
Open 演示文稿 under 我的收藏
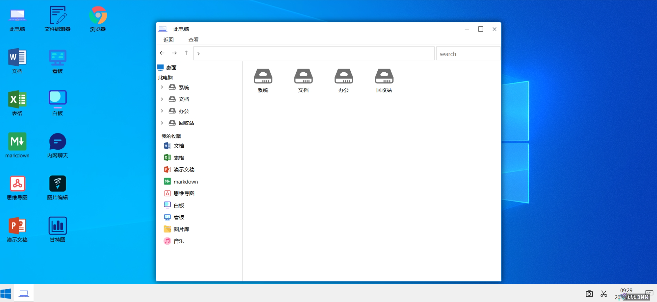[x=179, y=170]
